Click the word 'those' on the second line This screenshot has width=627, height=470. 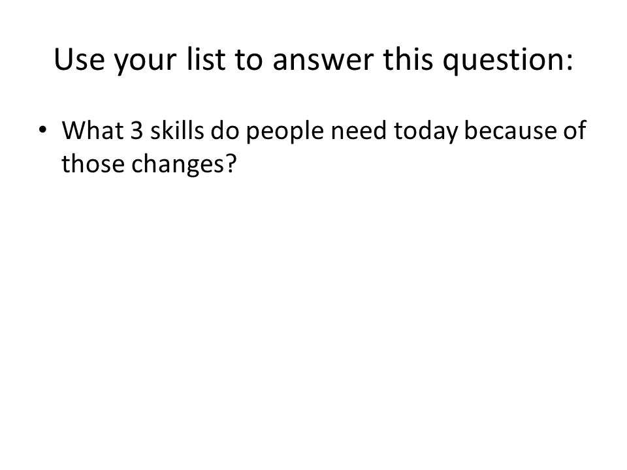tap(93, 164)
